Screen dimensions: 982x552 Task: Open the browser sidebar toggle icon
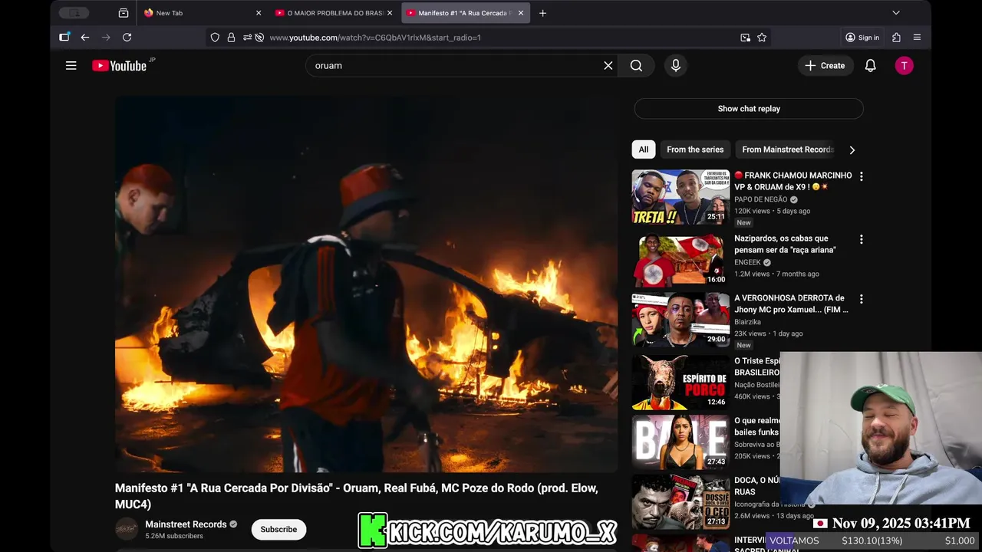64,38
